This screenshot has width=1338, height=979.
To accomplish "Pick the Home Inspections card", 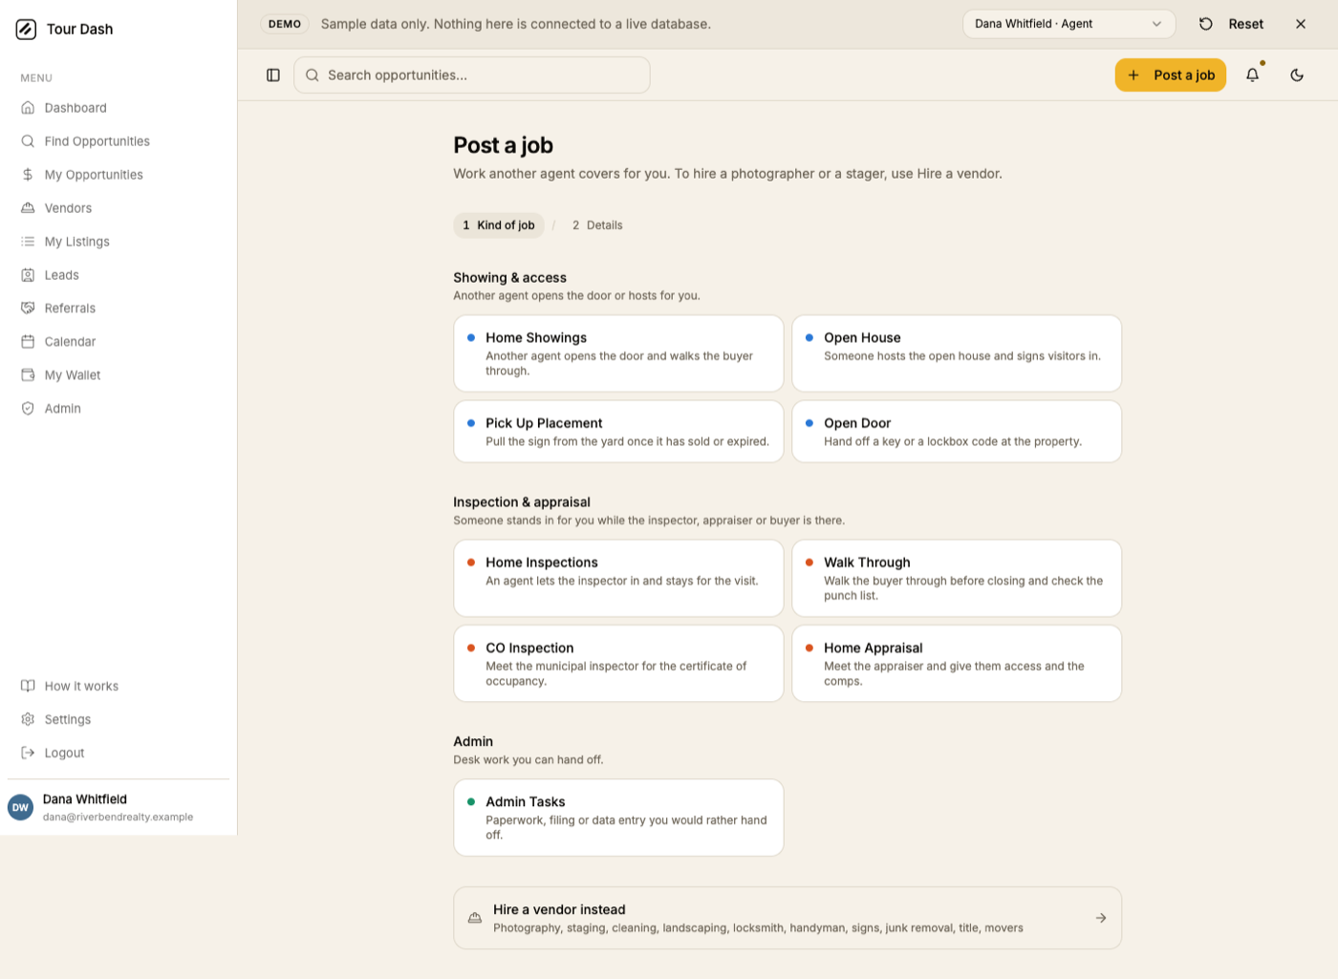I will [x=618, y=579].
